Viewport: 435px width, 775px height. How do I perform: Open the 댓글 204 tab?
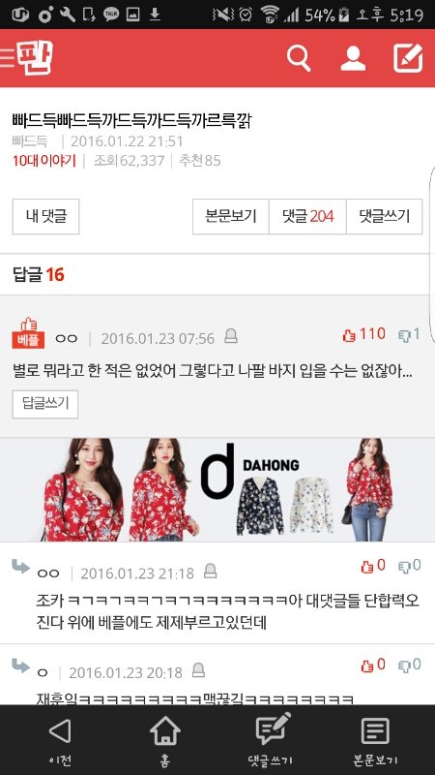(307, 216)
